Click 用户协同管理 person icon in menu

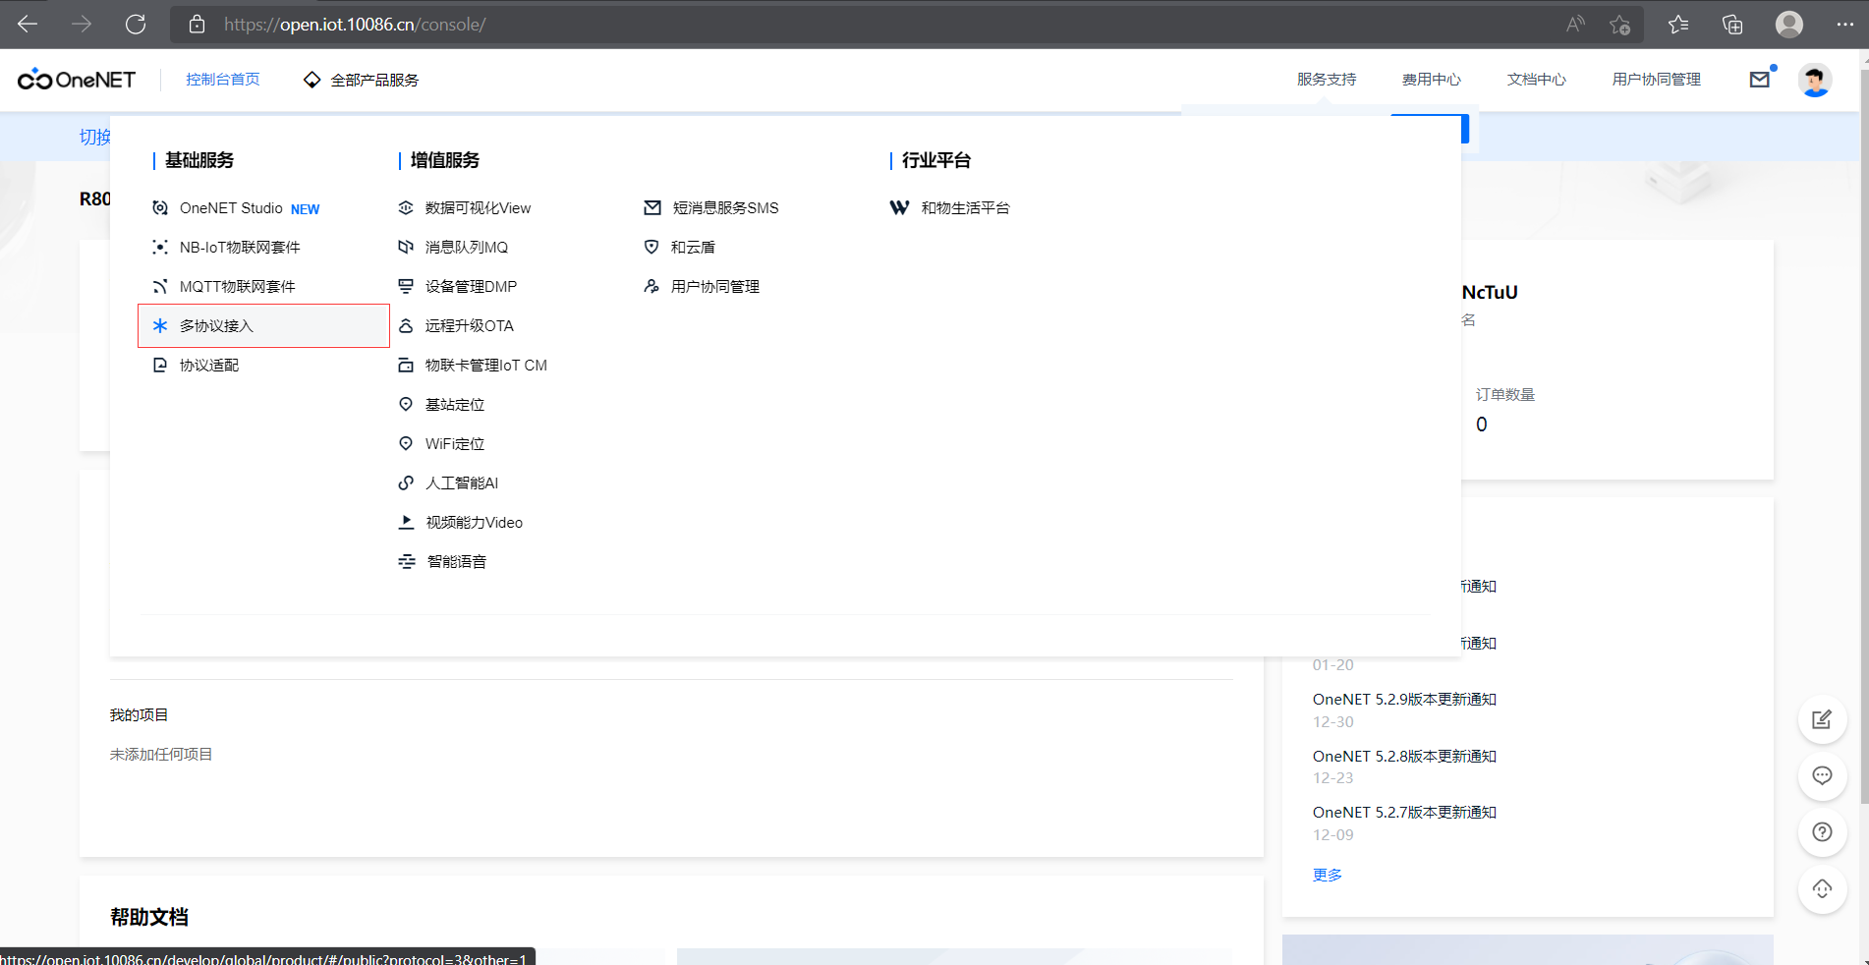point(651,287)
